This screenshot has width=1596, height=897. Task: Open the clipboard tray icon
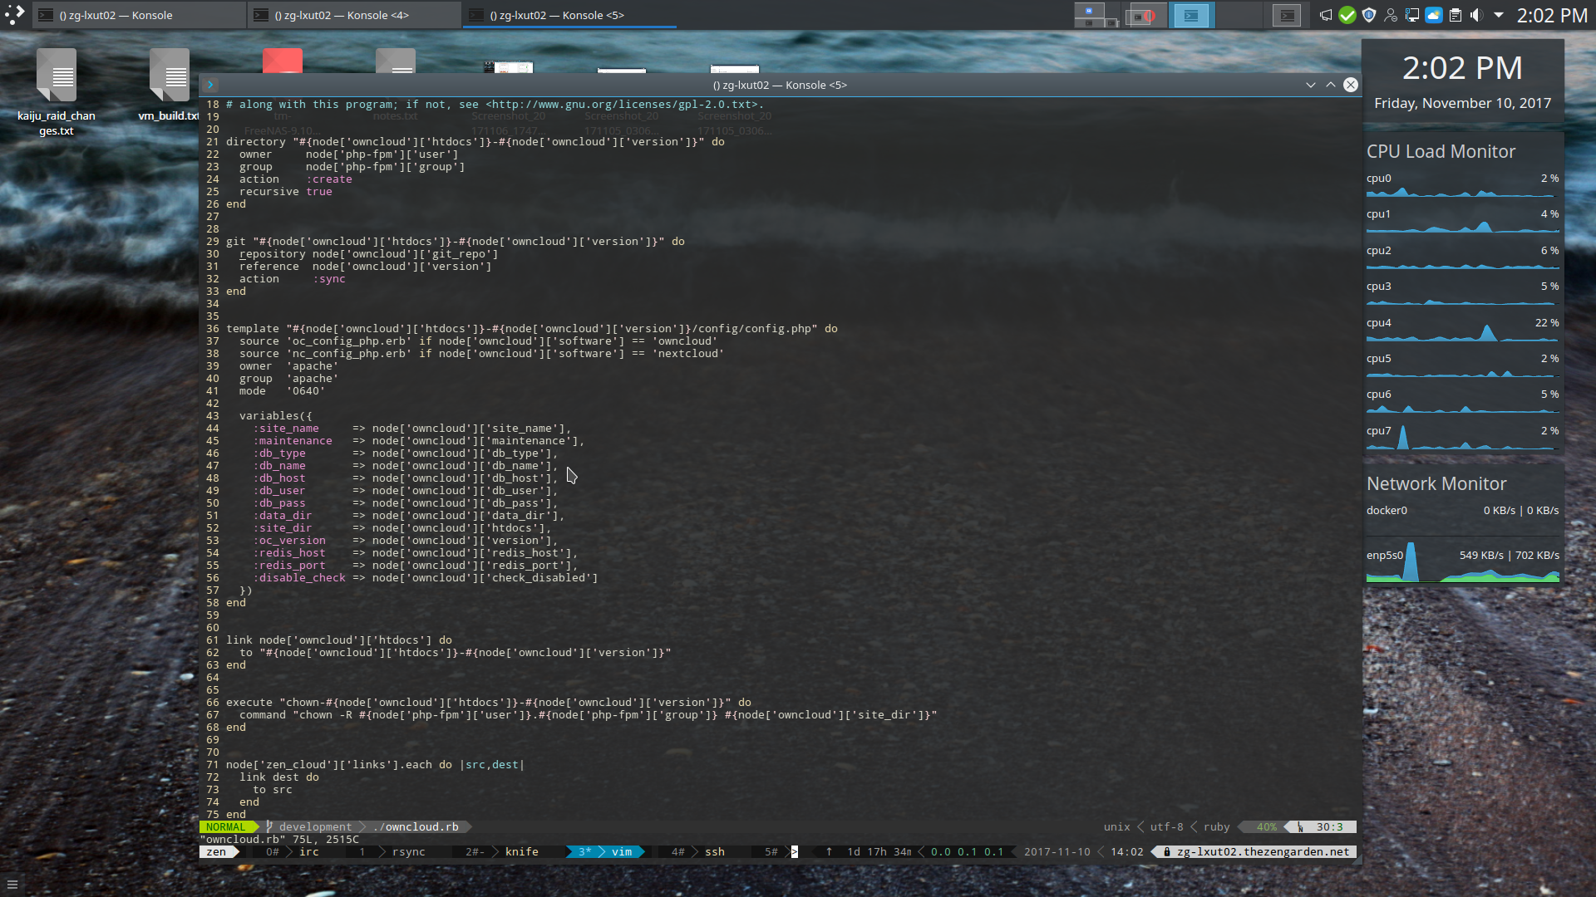point(1456,15)
